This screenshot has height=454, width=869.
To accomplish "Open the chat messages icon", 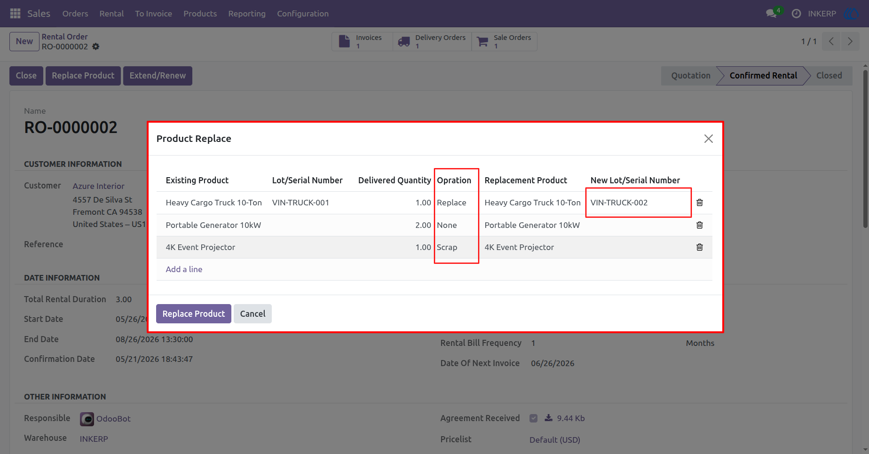I will [x=771, y=14].
